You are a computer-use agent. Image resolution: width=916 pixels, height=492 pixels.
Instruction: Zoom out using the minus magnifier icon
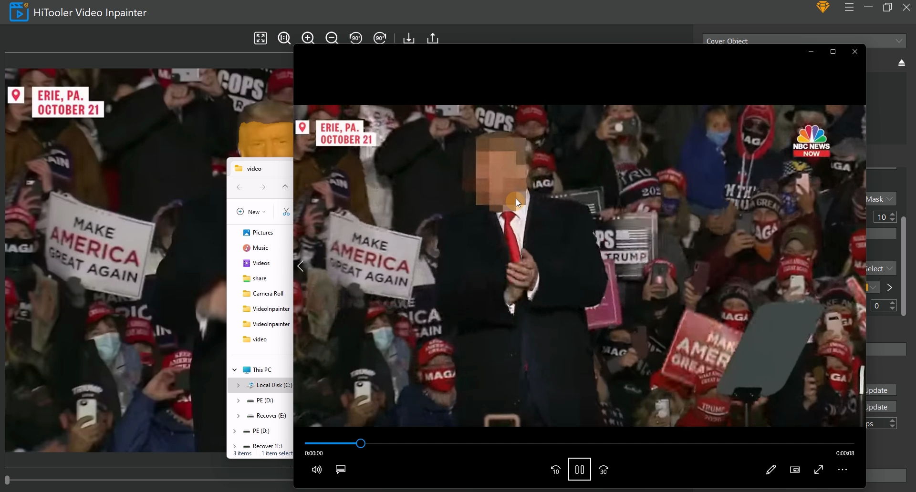click(x=332, y=38)
